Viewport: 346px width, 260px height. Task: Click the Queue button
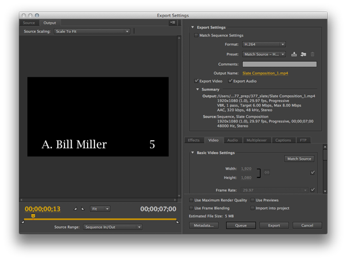coord(241,225)
